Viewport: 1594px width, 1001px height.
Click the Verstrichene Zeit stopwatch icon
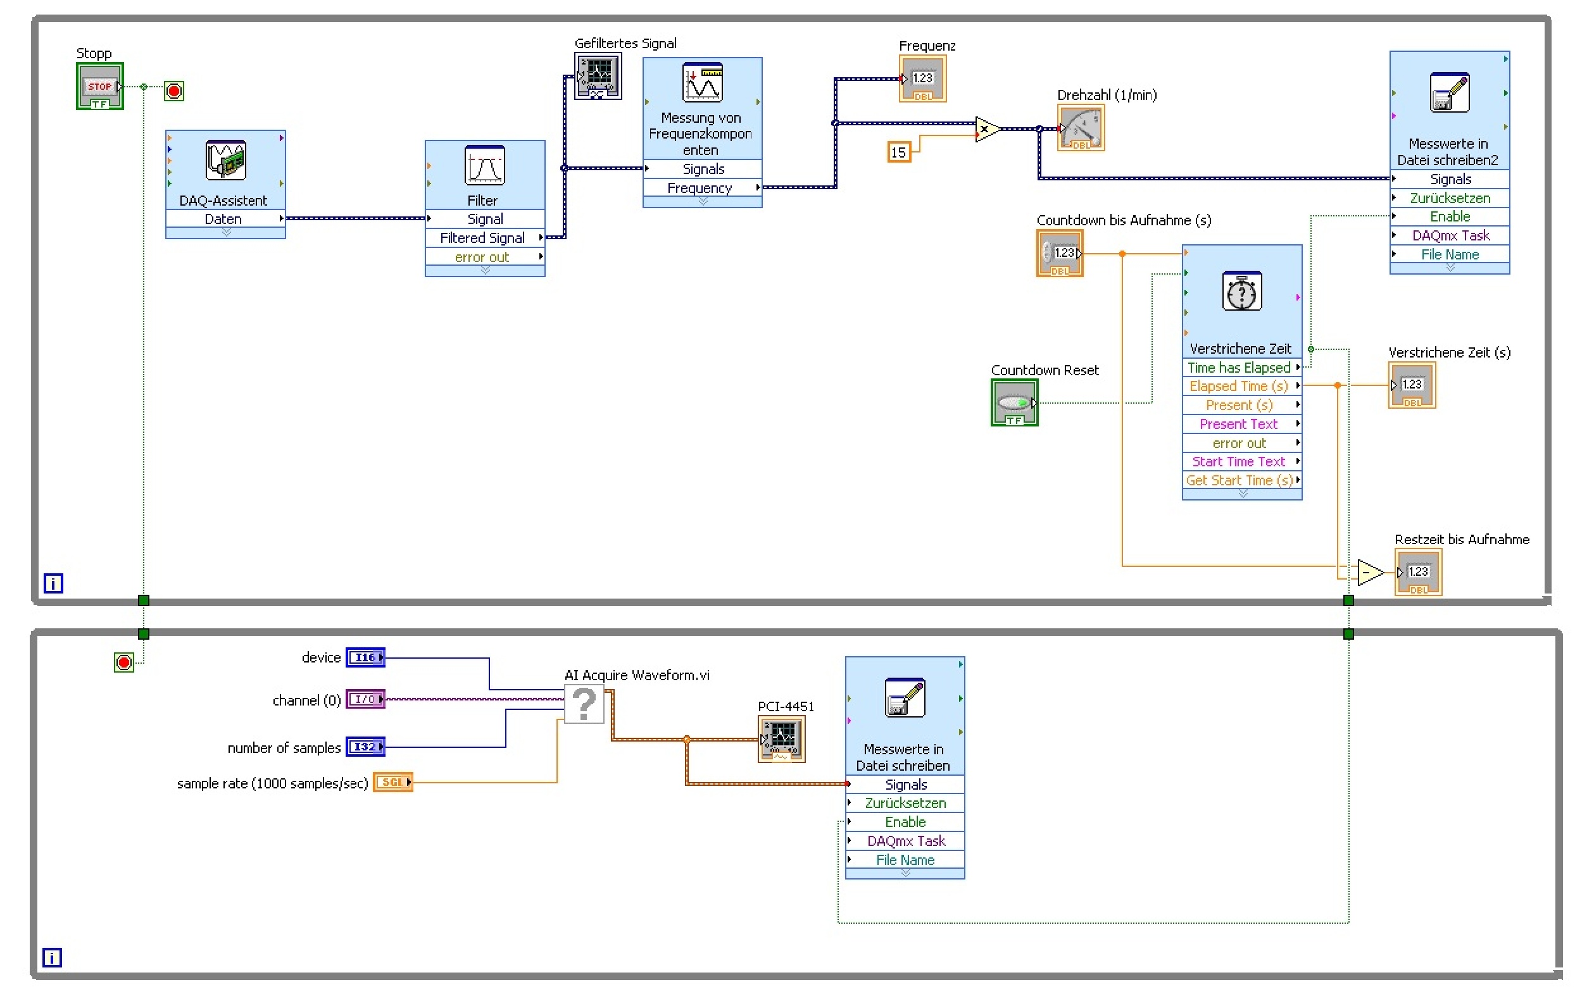click(x=1241, y=291)
